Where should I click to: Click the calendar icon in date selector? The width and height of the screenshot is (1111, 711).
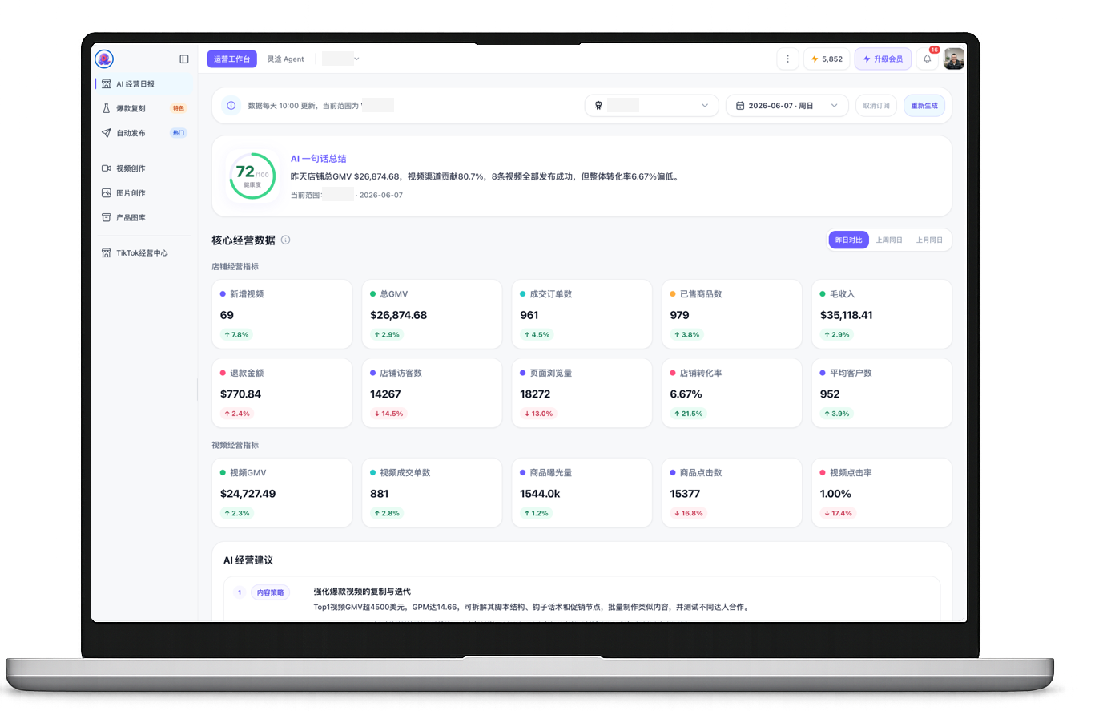point(740,105)
